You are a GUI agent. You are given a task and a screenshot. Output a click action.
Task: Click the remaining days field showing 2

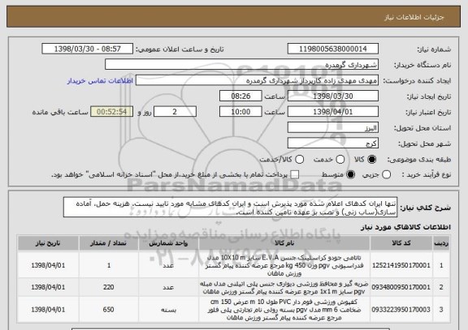pos(175,112)
